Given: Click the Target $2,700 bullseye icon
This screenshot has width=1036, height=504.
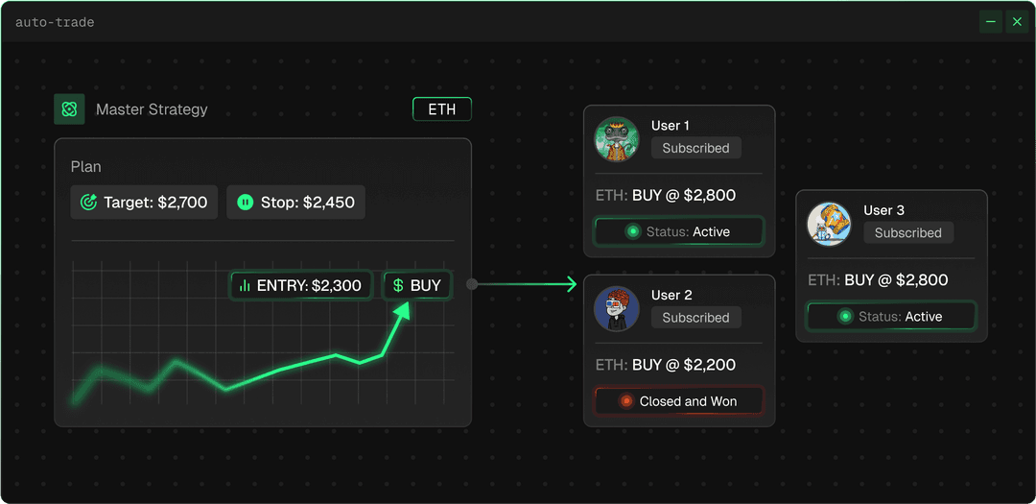Looking at the screenshot, I should 89,203.
